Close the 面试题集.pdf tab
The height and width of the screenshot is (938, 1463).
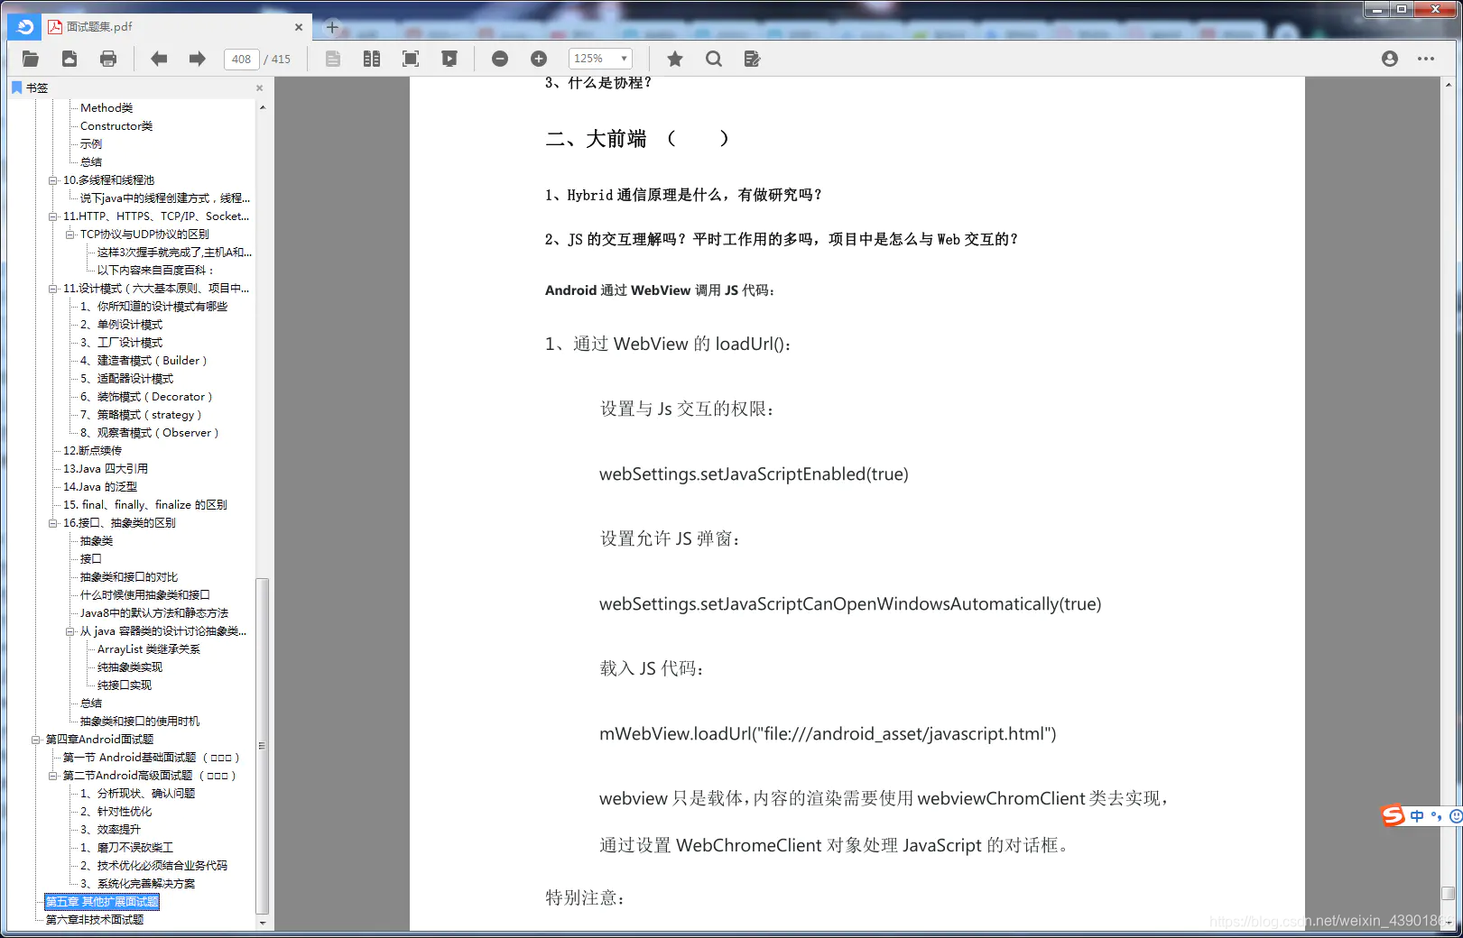[x=299, y=27]
